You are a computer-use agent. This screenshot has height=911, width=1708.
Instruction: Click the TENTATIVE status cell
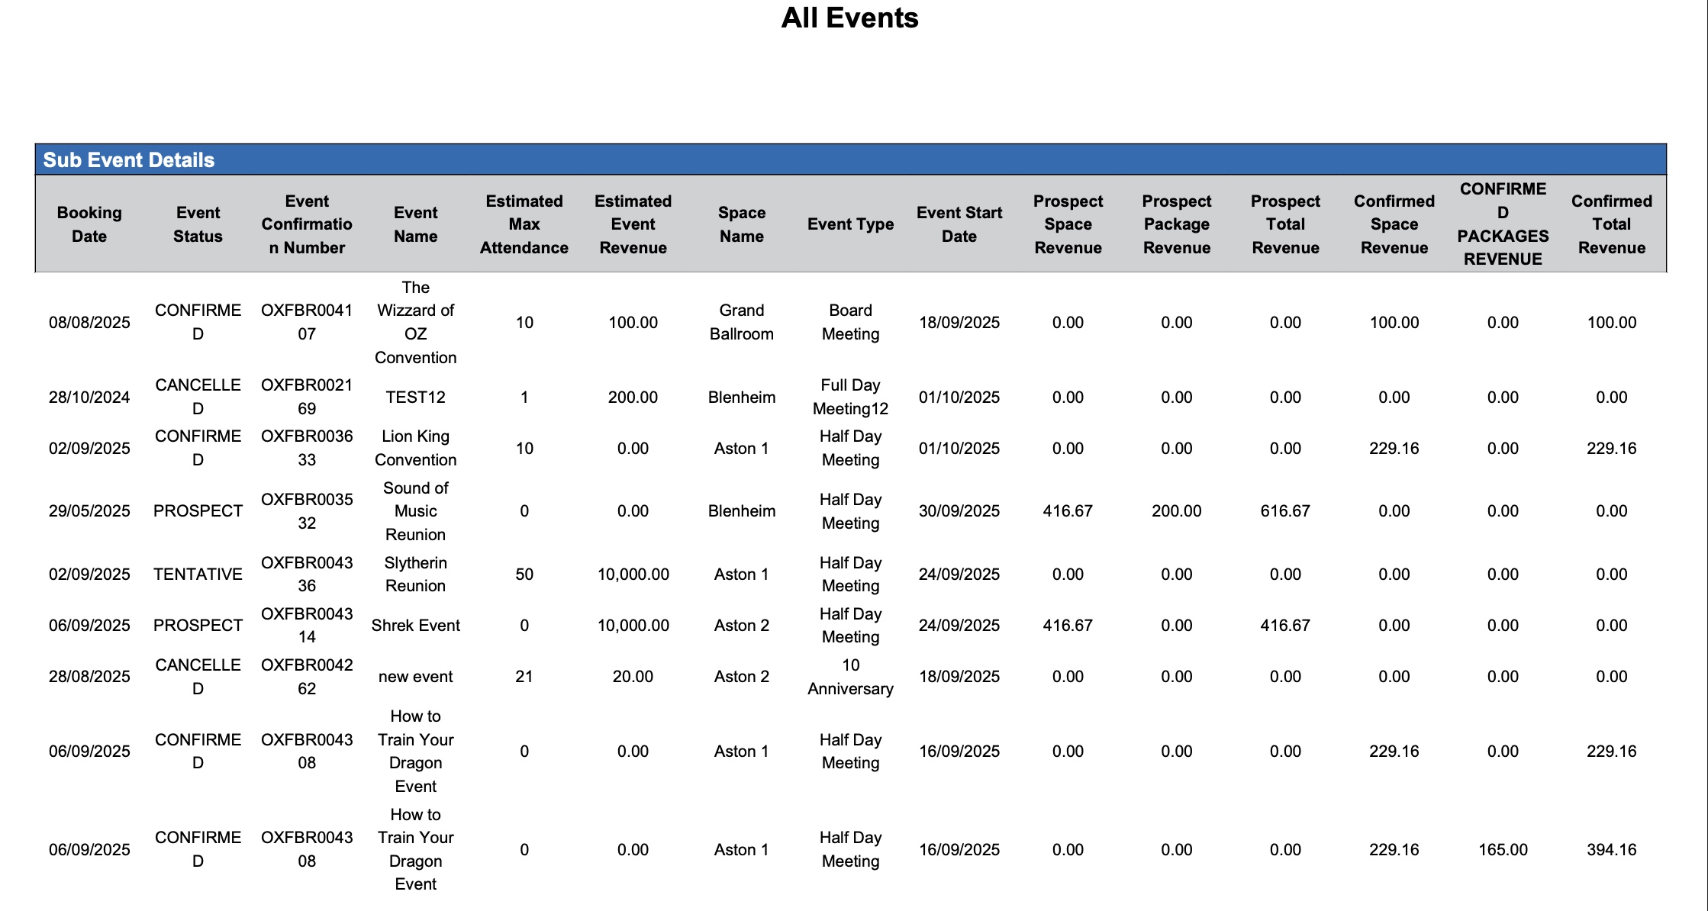click(198, 575)
